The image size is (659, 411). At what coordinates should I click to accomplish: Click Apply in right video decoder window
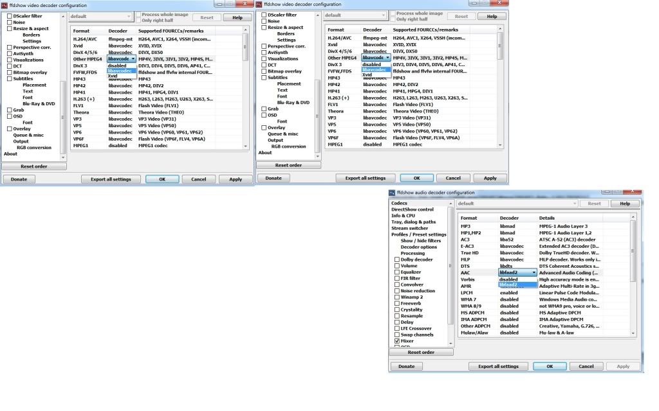490,179
